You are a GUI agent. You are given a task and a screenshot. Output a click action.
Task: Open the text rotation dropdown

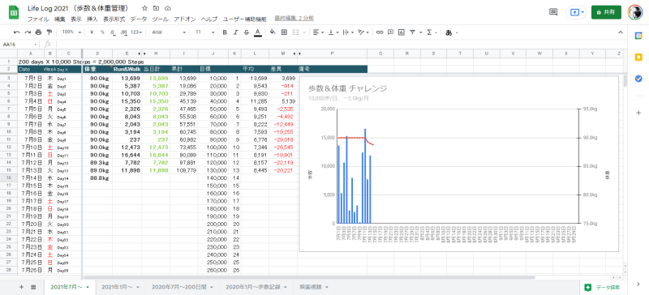(363, 32)
